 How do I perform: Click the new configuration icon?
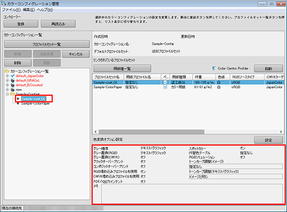click(13, 90)
